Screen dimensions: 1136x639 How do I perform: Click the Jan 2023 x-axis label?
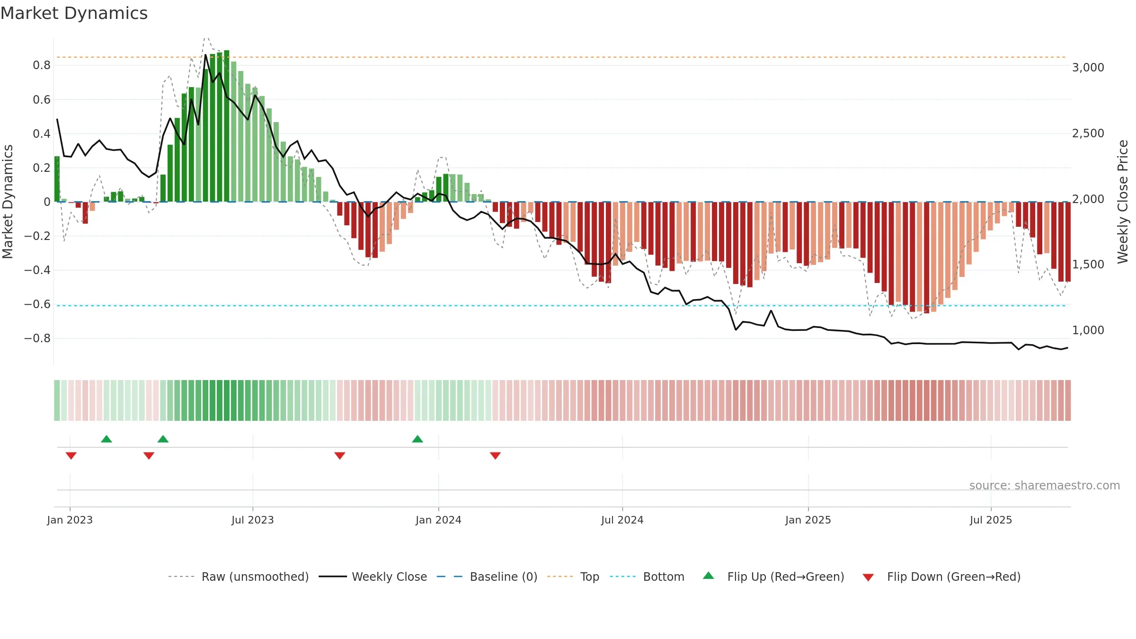[70, 520]
